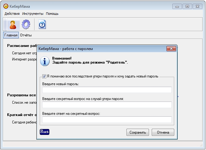Screen dimensions: 206x150
Task: Click the dialog title 'КиберМама - работа с паролем'
Action: (66, 49)
